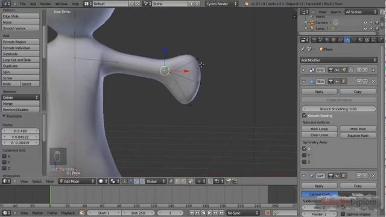Open the Object Constraints tab icon
Screen dimensions: 386x217
(x=340, y=40)
